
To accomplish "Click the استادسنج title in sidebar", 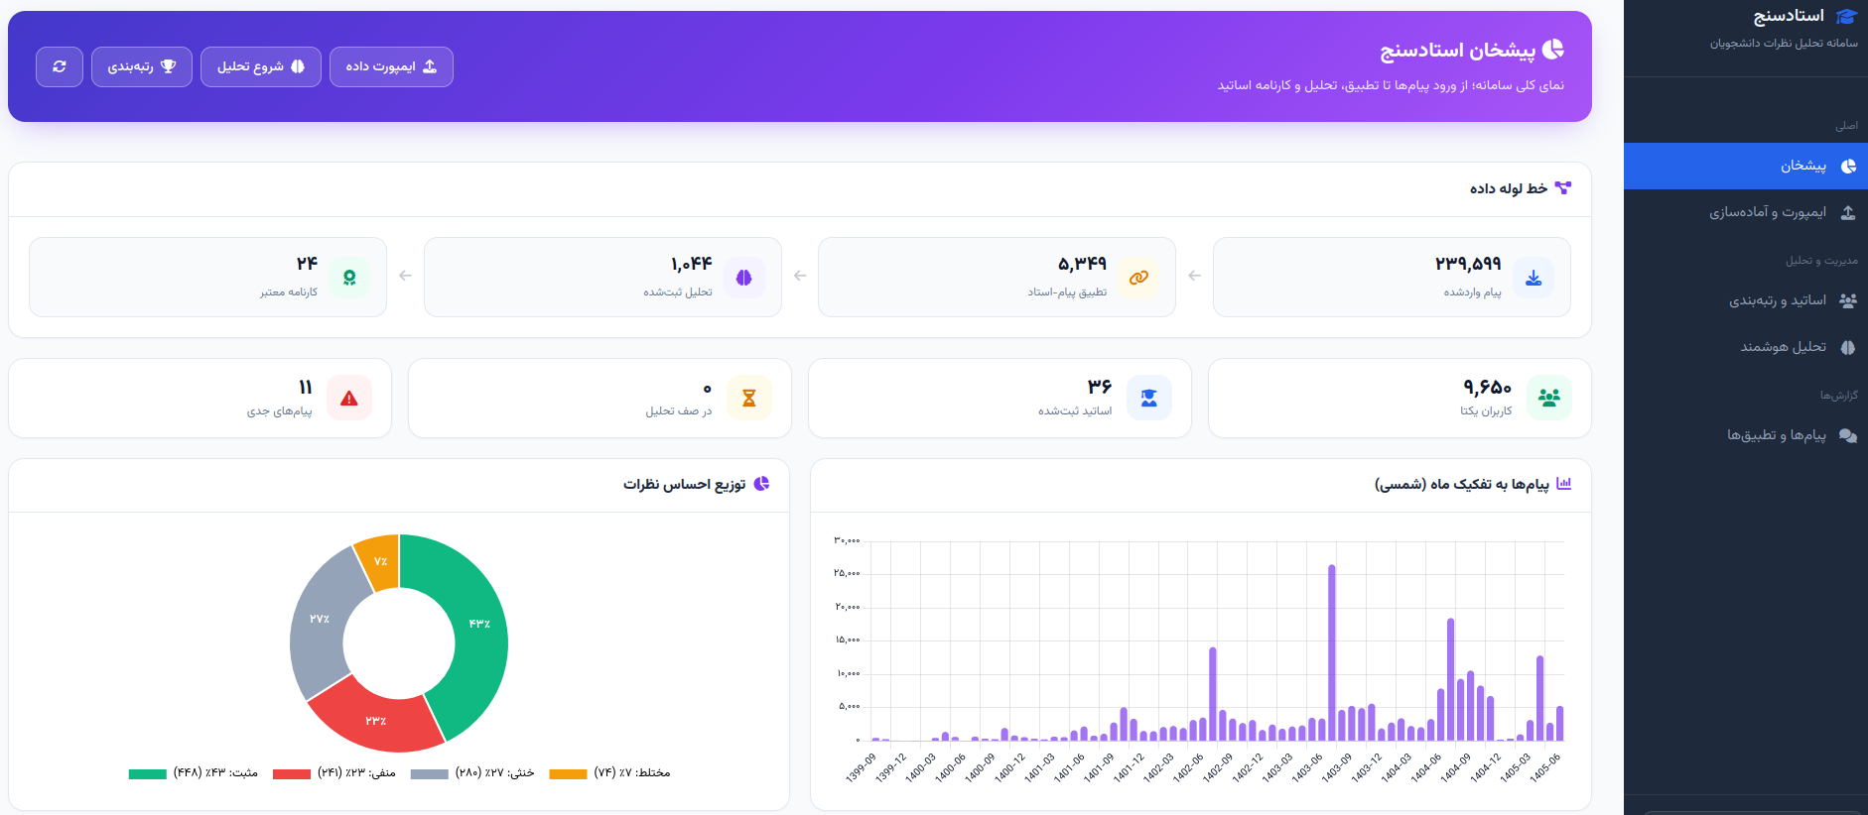I will [x=1789, y=16].
